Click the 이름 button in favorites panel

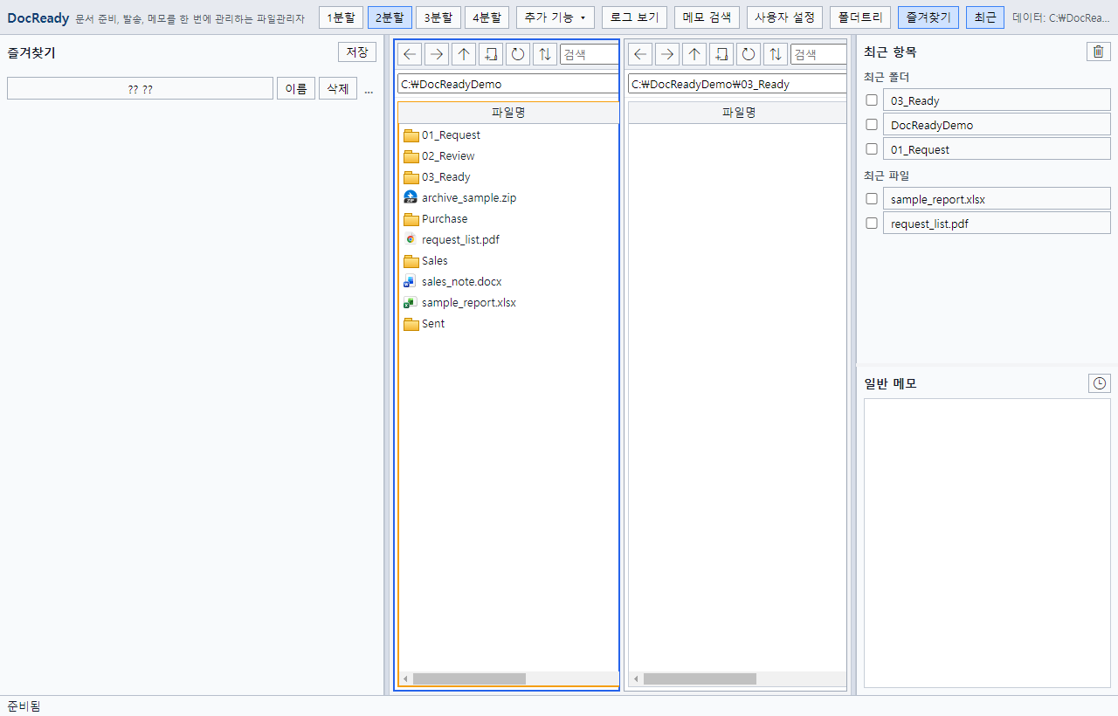click(x=296, y=88)
